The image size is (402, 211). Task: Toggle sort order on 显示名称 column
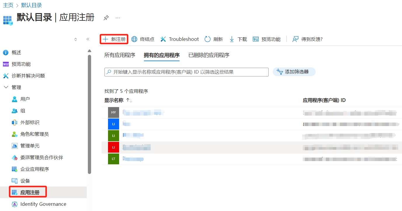click(x=129, y=100)
